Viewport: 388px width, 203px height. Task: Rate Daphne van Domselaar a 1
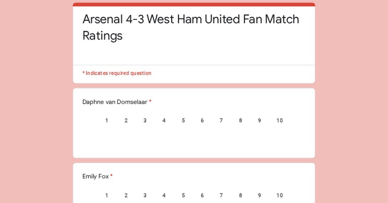(107, 121)
